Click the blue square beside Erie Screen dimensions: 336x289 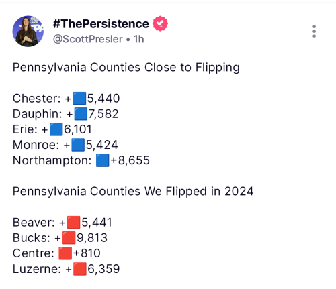pyautogui.click(x=56, y=129)
